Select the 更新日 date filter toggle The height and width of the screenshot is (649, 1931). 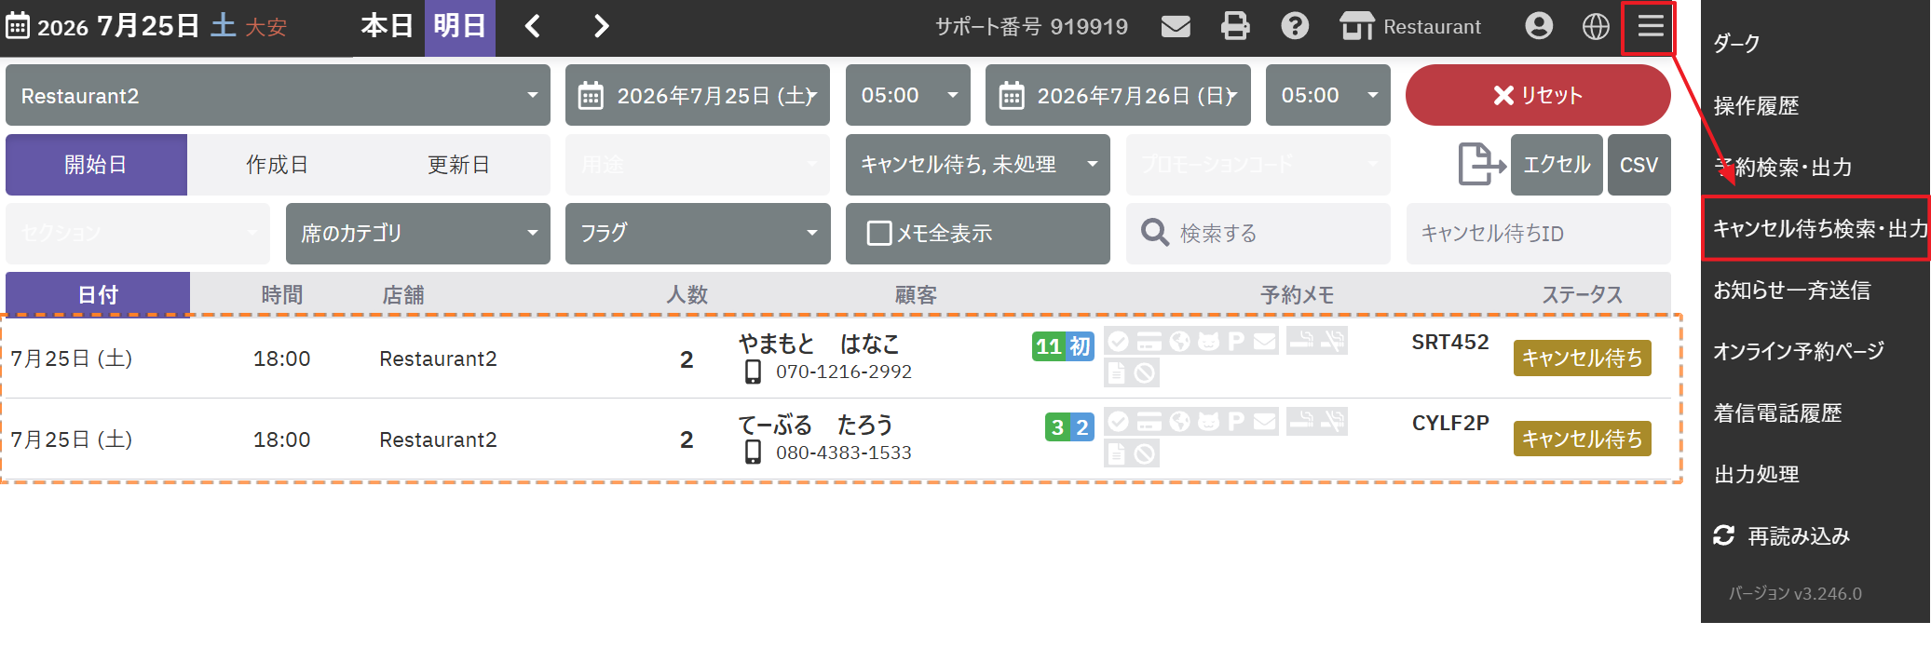458,165
